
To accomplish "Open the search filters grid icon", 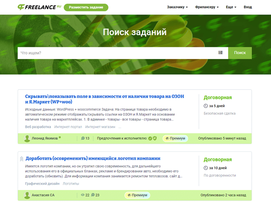I will tap(221, 52).
